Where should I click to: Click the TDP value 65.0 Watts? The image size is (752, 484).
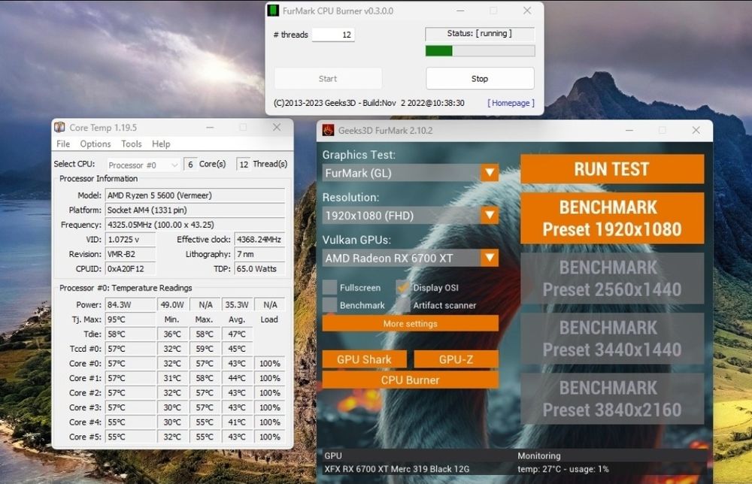[x=259, y=269]
